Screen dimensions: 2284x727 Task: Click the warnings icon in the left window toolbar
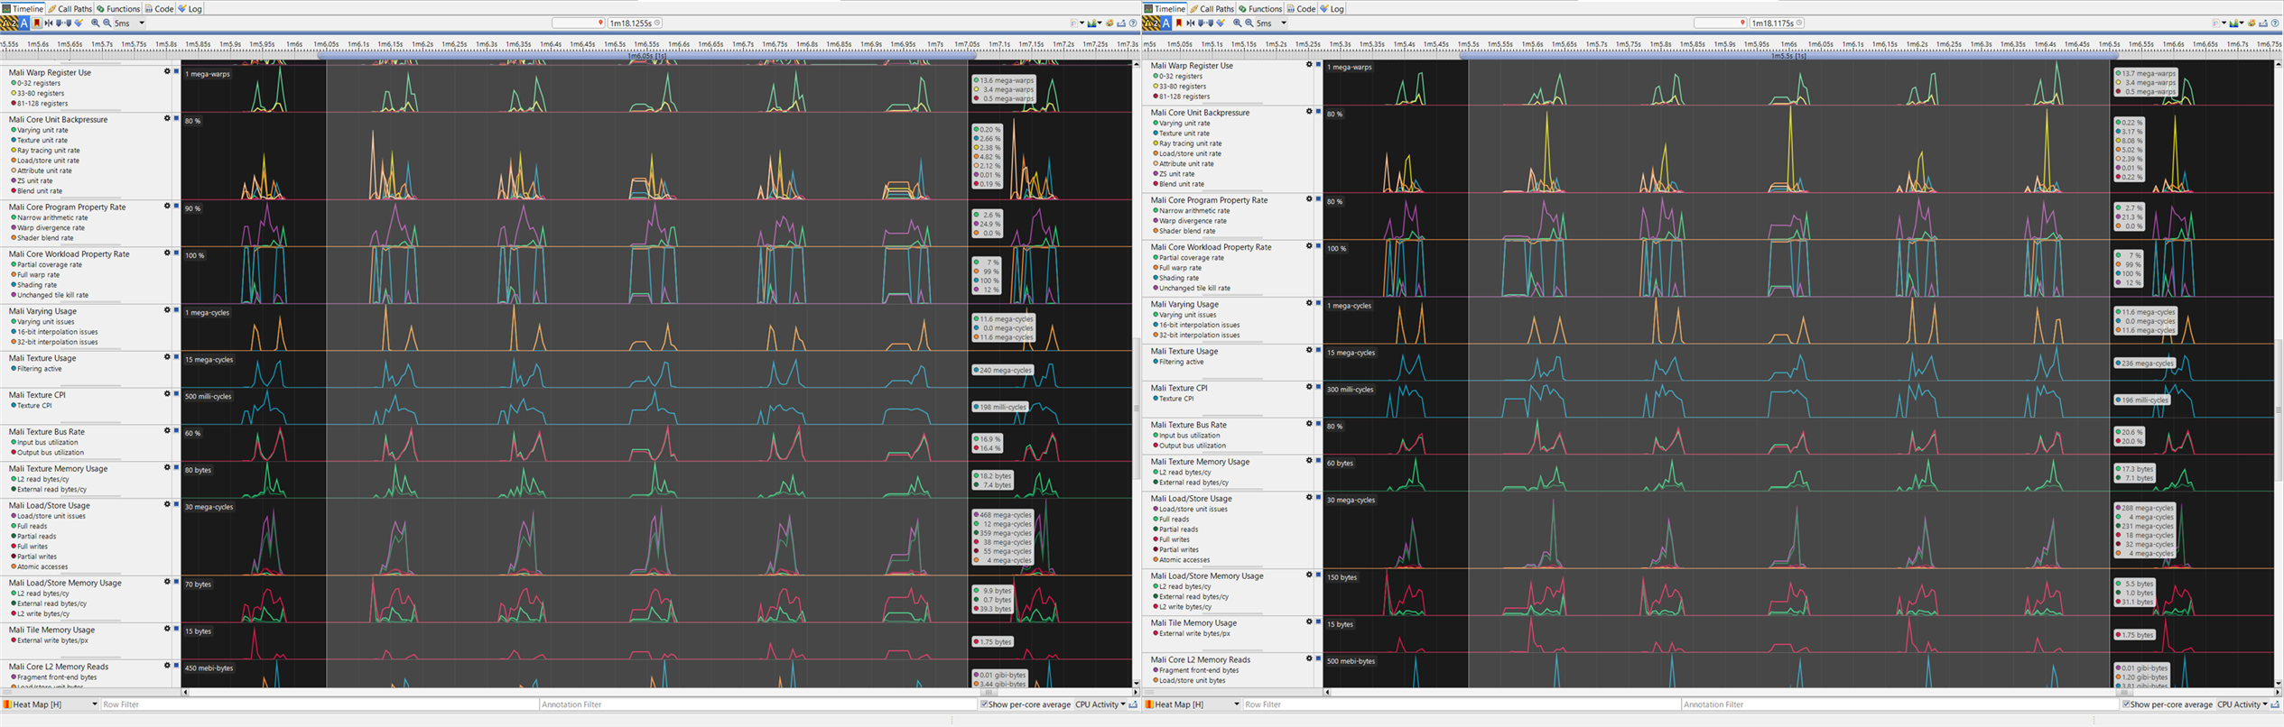8,23
